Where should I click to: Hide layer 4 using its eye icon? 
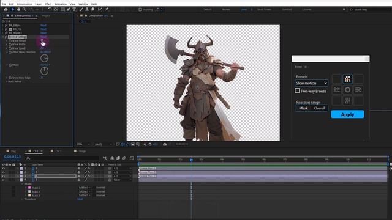[x=4, y=180]
